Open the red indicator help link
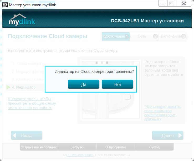This screenshot has width=194, height=161. coord(162,113)
